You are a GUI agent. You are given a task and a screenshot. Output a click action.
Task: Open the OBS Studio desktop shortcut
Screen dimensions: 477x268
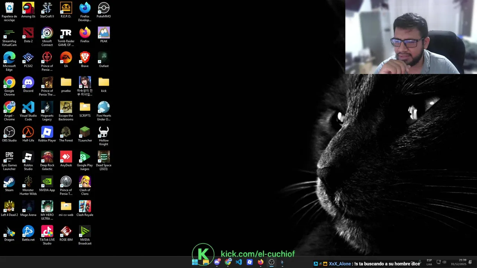click(x=9, y=134)
